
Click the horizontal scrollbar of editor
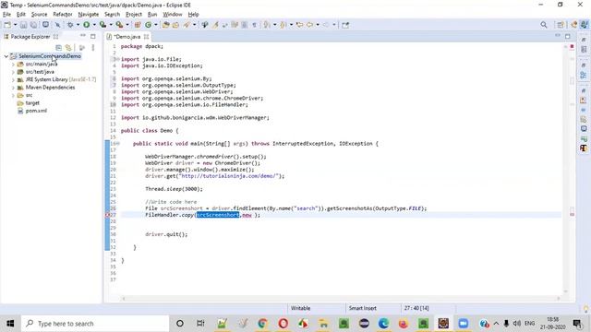[x=341, y=299]
